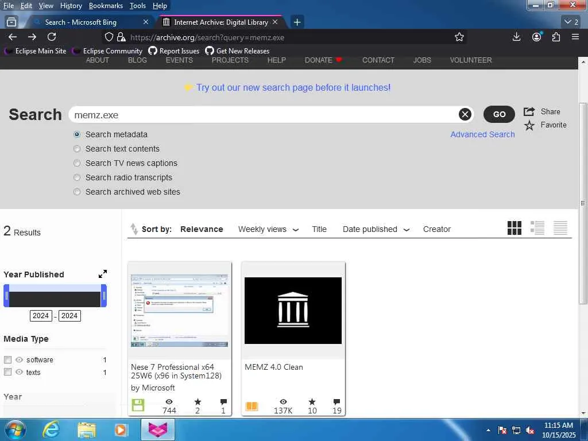Clear the search box with the X icon
Image resolution: width=588 pixels, height=441 pixels.
tap(465, 114)
